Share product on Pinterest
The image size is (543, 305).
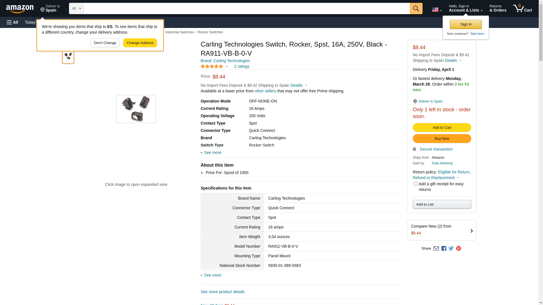(x=458, y=249)
